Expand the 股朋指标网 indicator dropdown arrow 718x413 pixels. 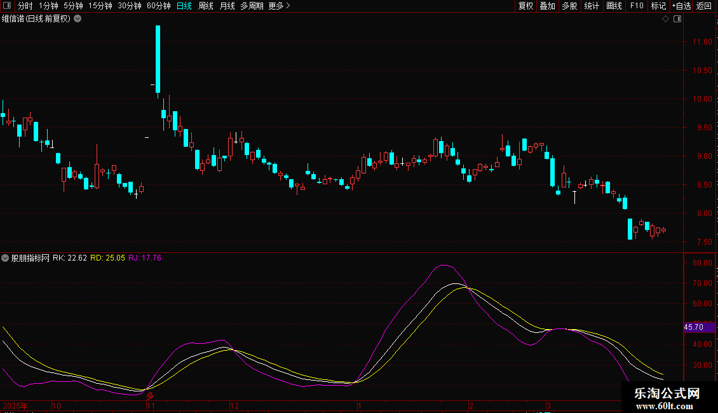pos(6,258)
